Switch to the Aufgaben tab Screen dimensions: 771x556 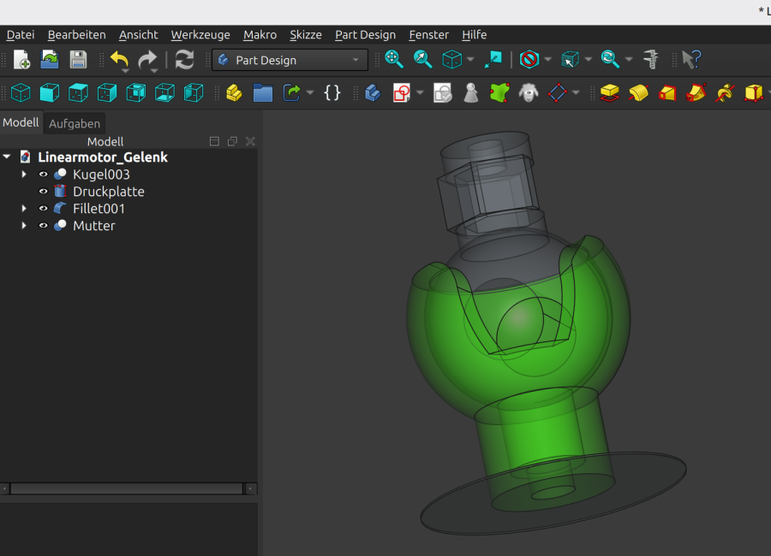[75, 123]
